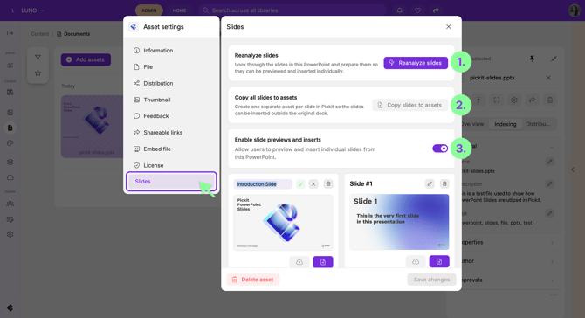Click the pin icon in details panel

[532, 59]
